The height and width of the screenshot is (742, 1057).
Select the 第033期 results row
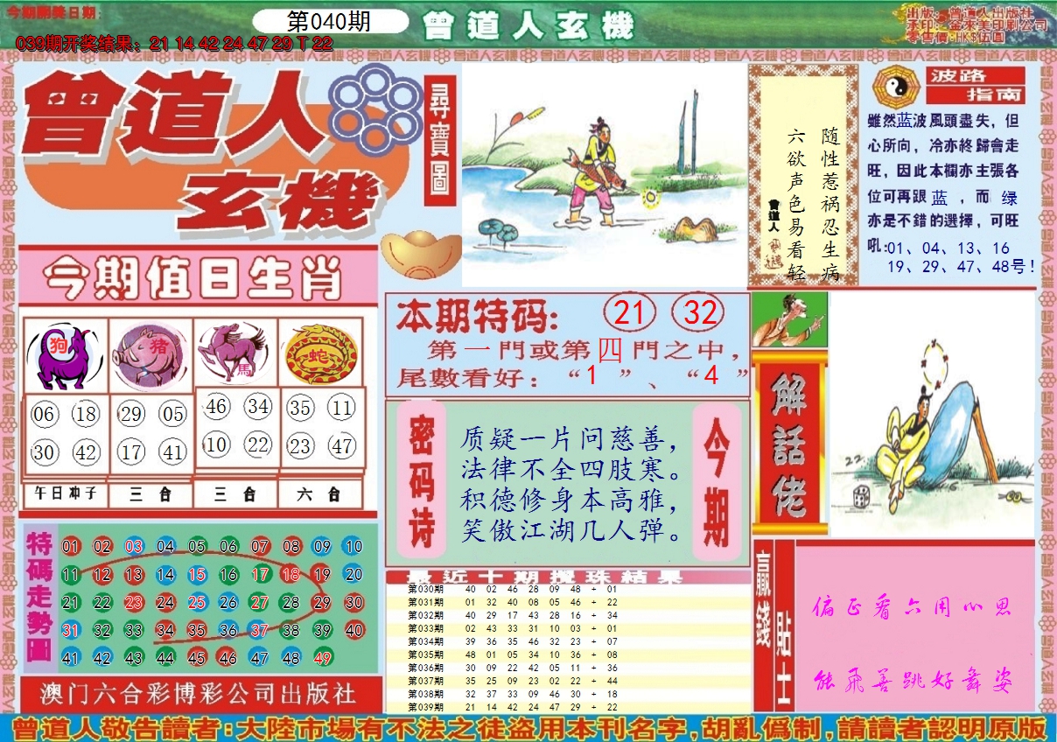569,628
